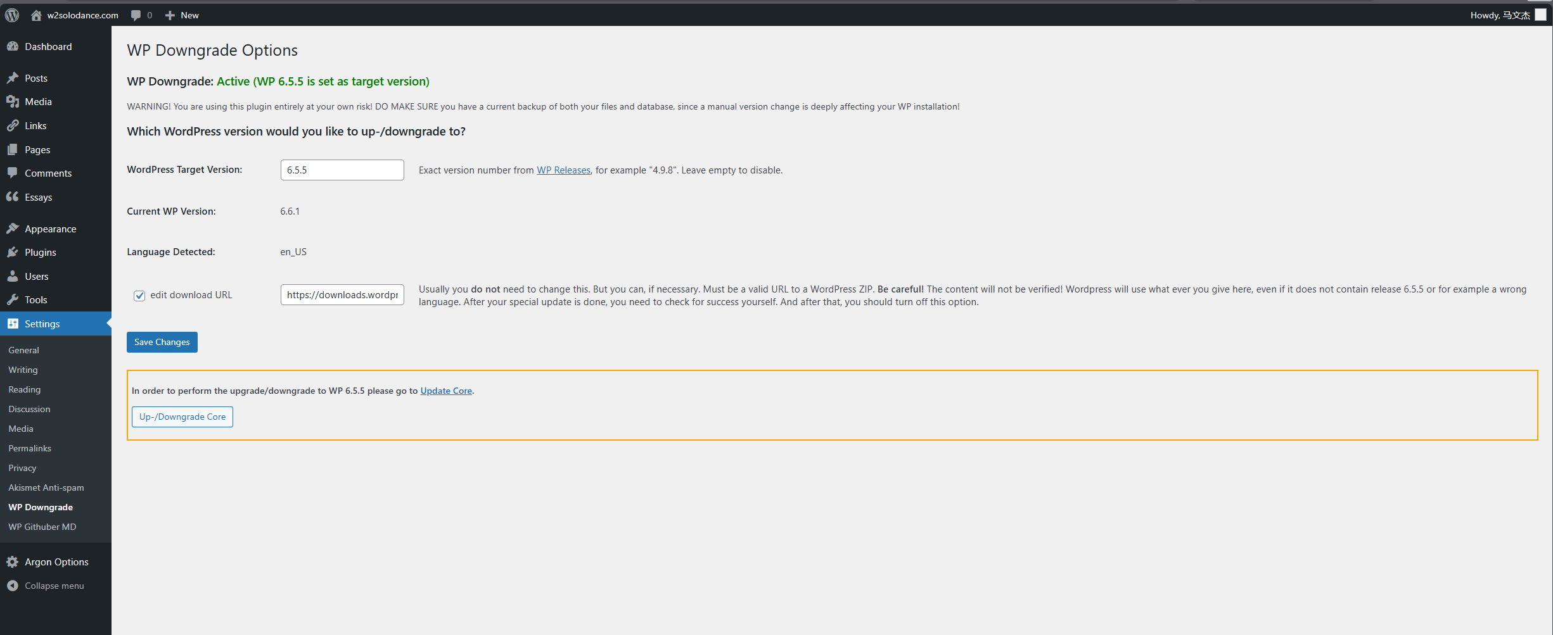The width and height of the screenshot is (1553, 635).
Task: Follow the WP Releases link
Action: coord(563,170)
